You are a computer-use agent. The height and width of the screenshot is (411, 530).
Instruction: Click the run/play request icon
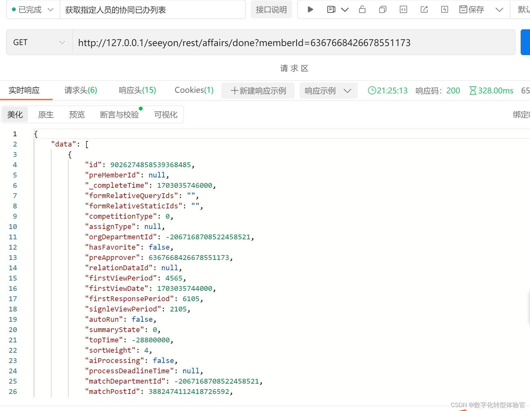(x=310, y=10)
